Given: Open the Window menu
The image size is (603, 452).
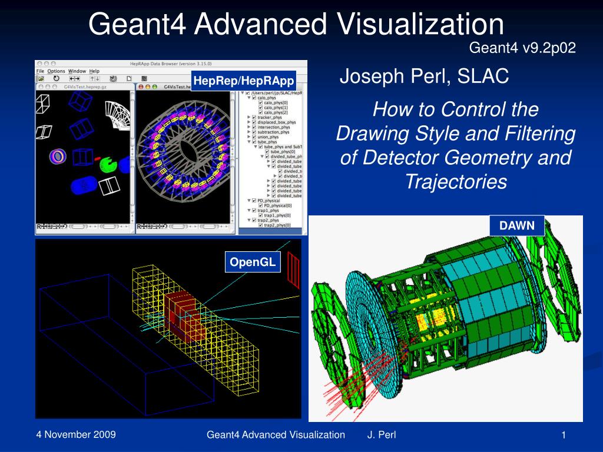Looking at the screenshot, I should click(x=77, y=71).
